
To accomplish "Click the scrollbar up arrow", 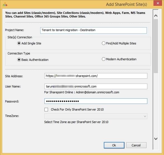I will tap(156, 16).
